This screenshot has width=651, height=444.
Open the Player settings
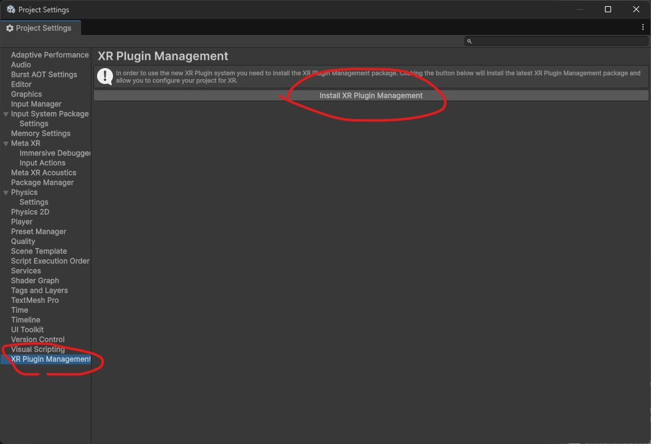tap(21, 222)
